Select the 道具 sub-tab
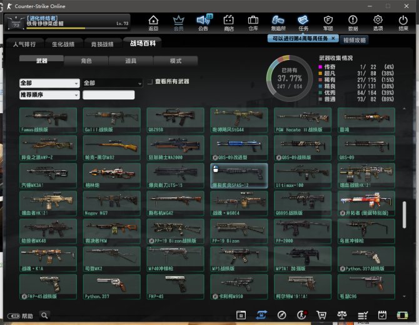The width and height of the screenshot is (419, 325). pyautogui.click(x=131, y=61)
